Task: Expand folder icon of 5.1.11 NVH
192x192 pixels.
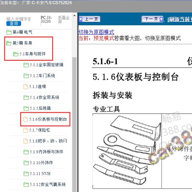Action: [x=26, y=174]
